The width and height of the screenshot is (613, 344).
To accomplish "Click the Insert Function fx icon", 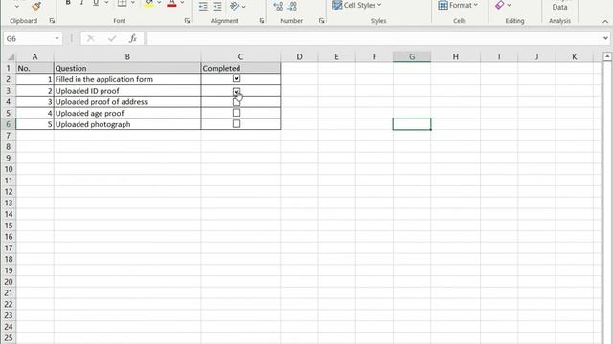I will (133, 38).
